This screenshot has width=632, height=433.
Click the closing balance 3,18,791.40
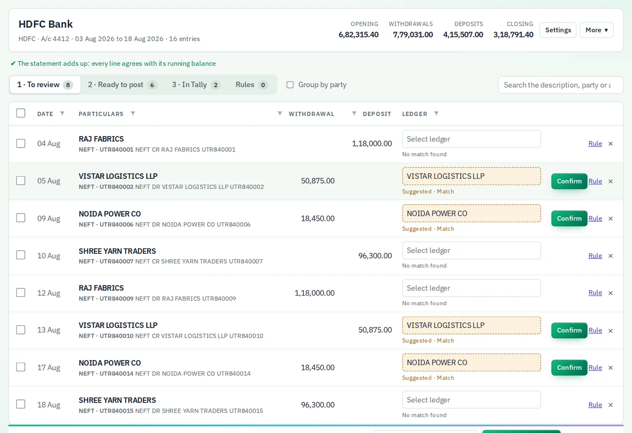(513, 35)
